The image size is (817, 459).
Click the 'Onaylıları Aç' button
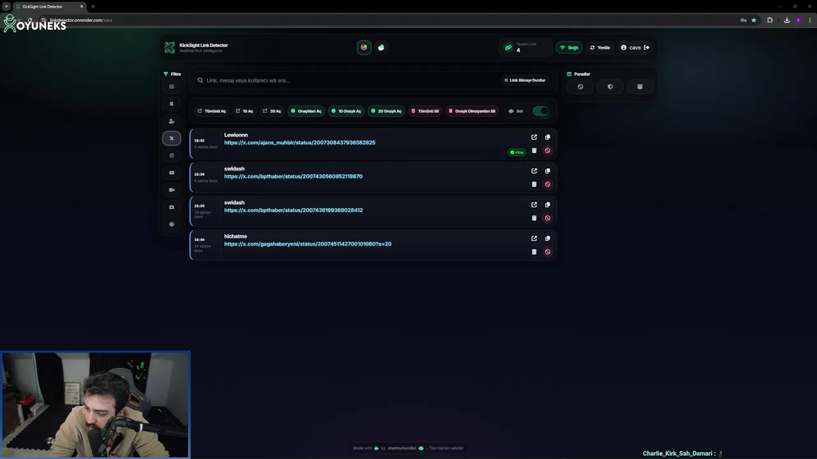click(306, 111)
